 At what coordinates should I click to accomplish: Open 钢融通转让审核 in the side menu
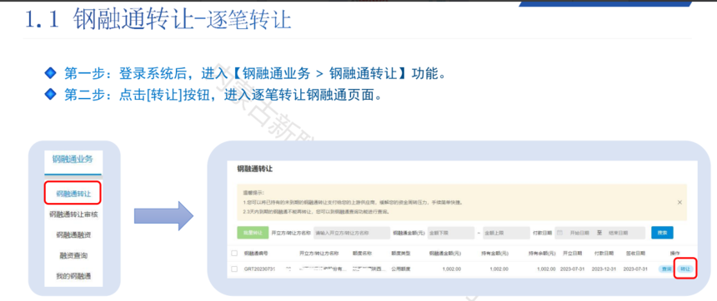[x=73, y=214]
